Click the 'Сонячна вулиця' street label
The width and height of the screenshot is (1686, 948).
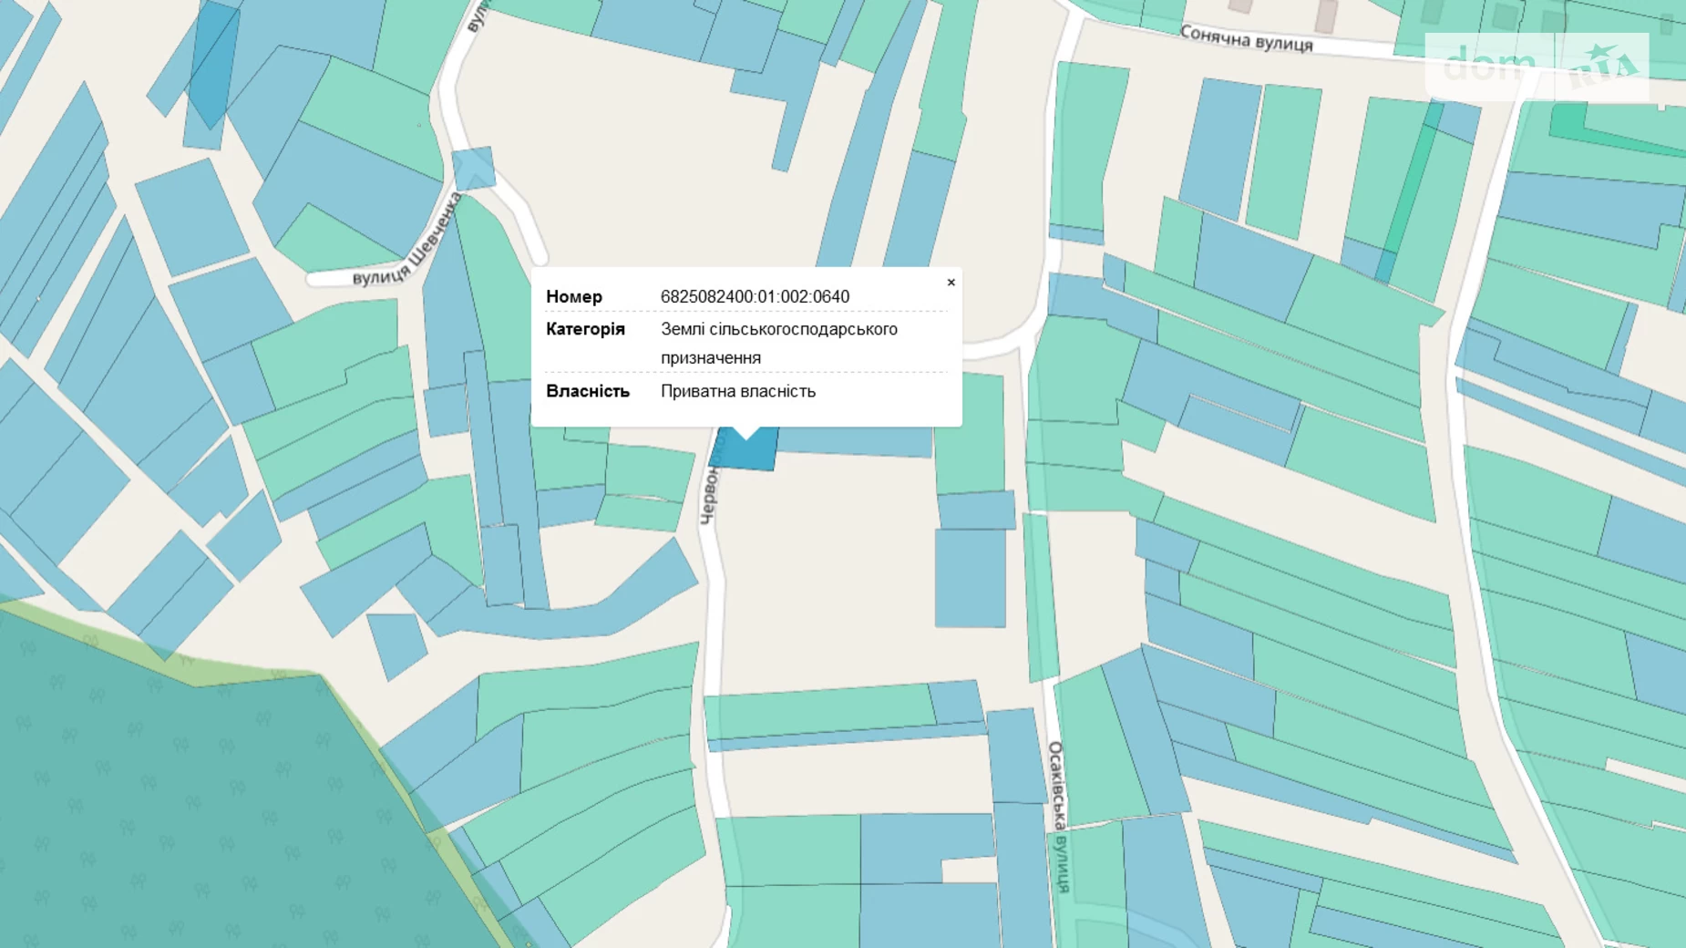click(x=1246, y=38)
